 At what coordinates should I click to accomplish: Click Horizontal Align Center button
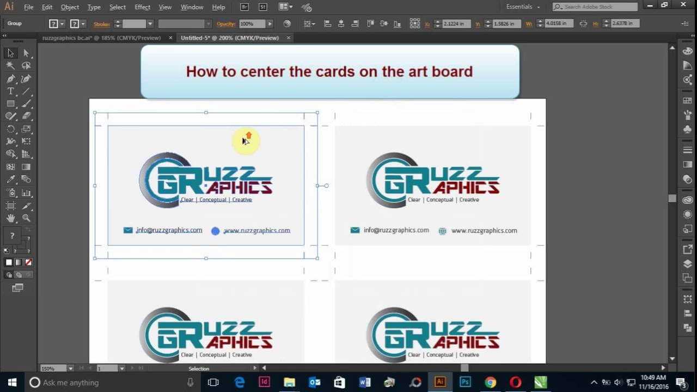click(341, 24)
